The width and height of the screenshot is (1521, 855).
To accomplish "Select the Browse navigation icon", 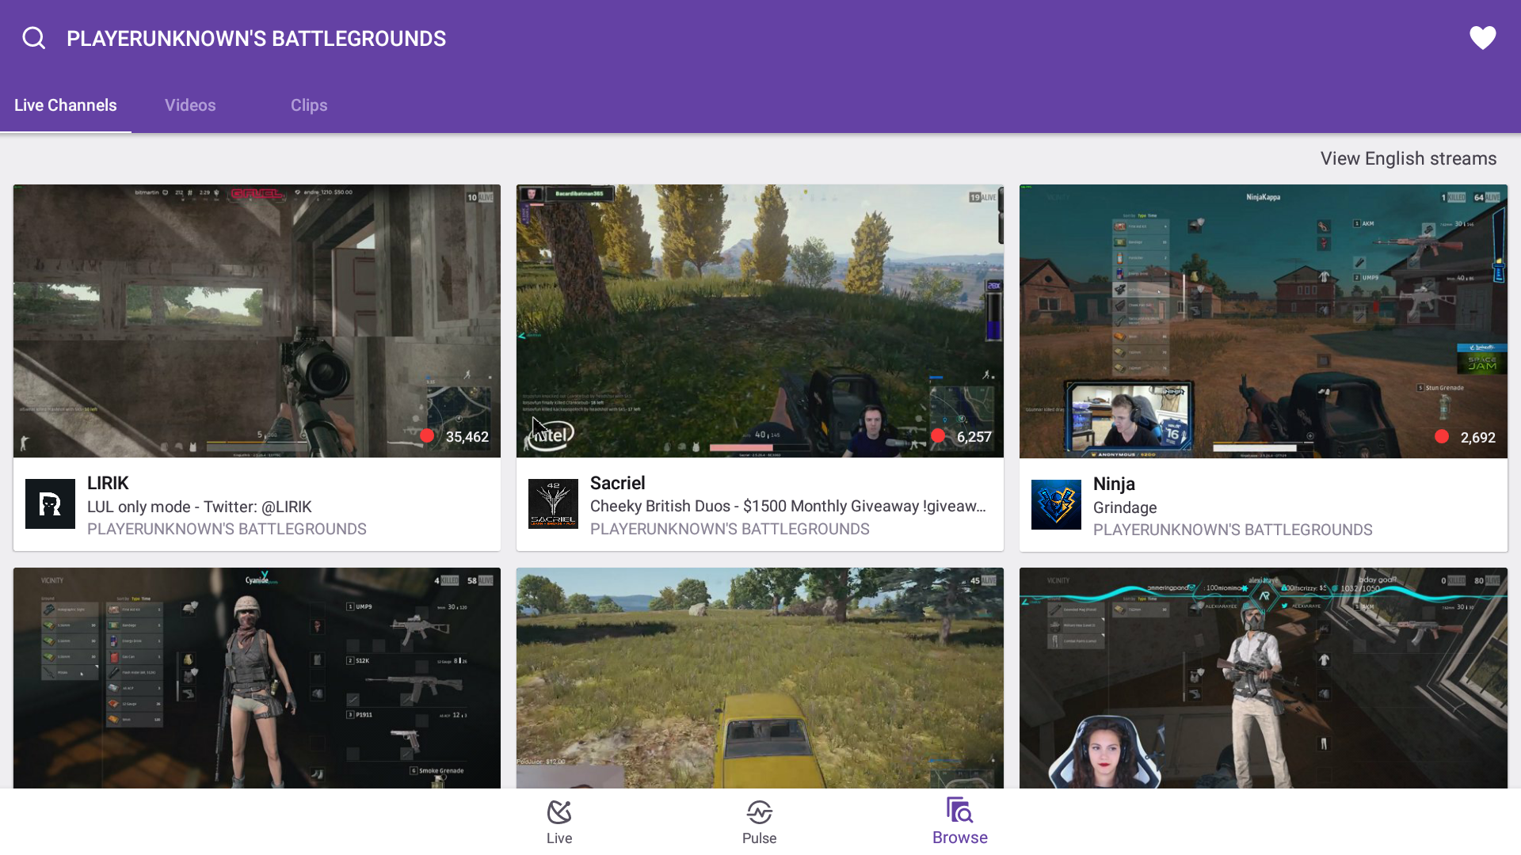I will (959, 811).
